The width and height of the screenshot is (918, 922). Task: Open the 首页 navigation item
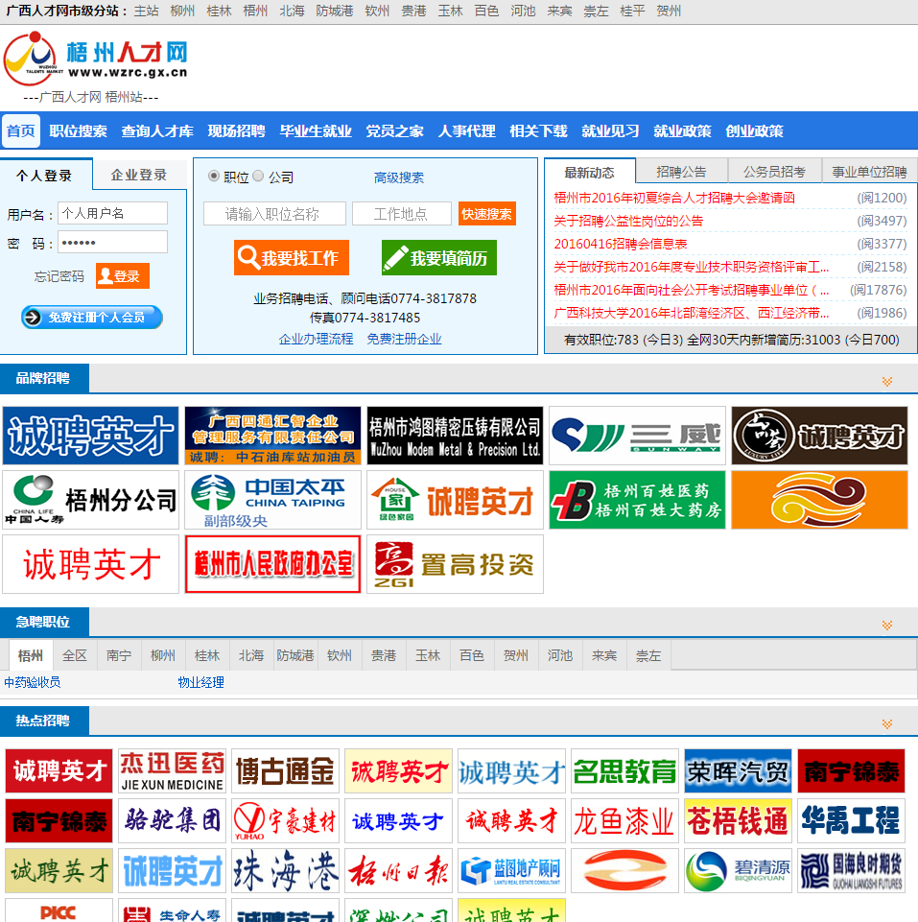tap(21, 130)
